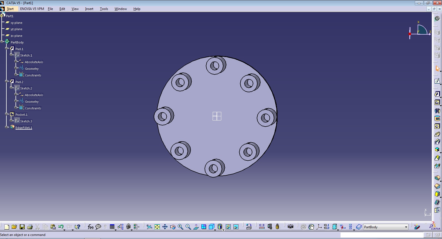This screenshot has width=442, height=239.
Task: Select Sketch.3 in the tree
Action: point(26,121)
